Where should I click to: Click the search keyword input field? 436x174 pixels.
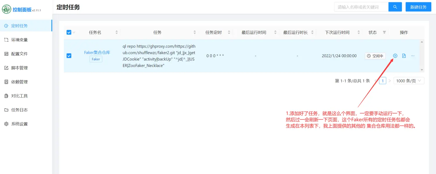point(361,7)
